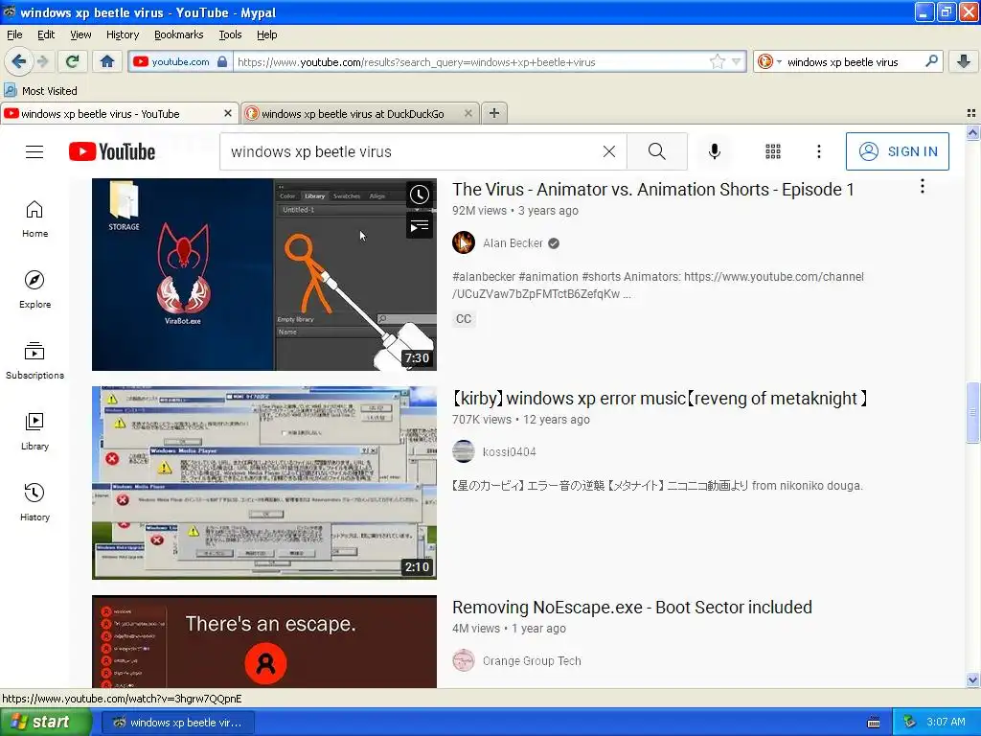Open kirby windows xp error music title
Image resolution: width=981 pixels, height=736 pixels.
point(660,399)
